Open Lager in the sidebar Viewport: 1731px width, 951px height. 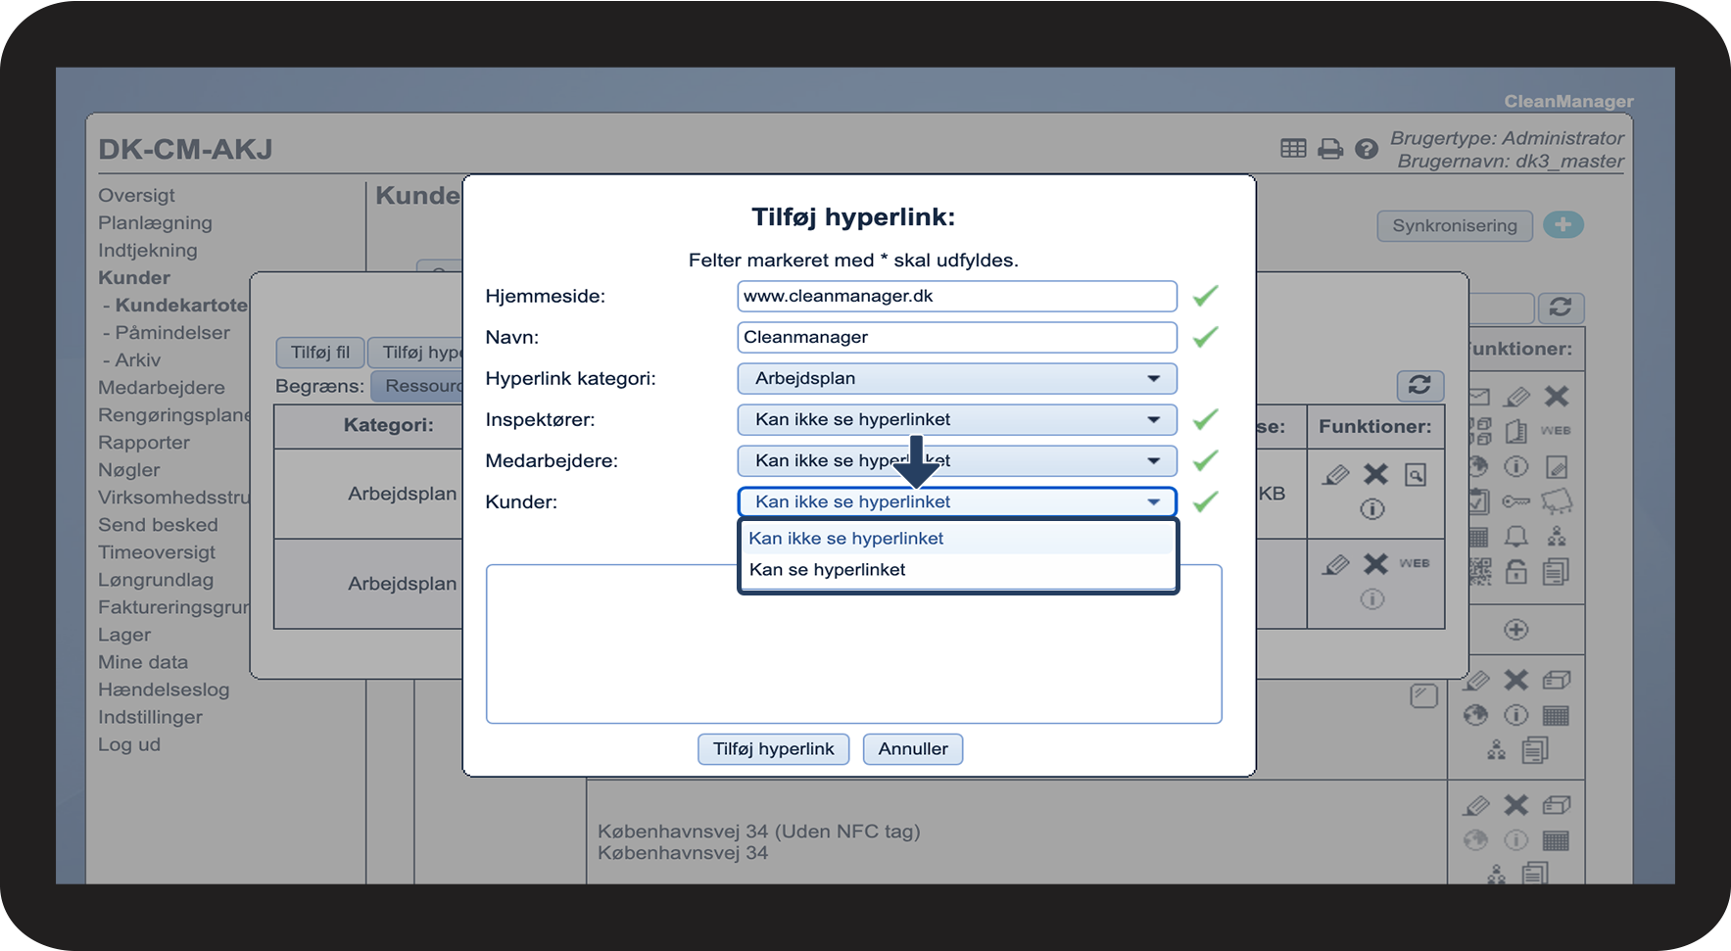(124, 634)
